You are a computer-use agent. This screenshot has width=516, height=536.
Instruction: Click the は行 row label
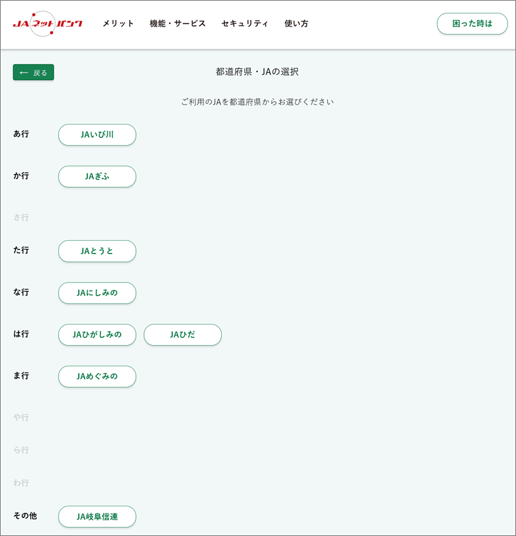point(21,334)
